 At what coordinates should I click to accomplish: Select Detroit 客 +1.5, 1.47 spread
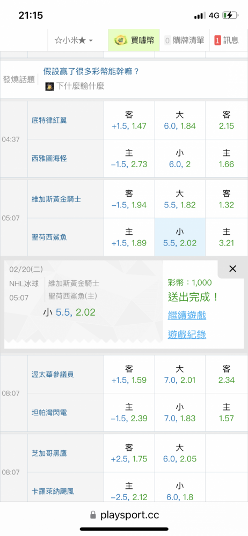pyautogui.click(x=129, y=120)
